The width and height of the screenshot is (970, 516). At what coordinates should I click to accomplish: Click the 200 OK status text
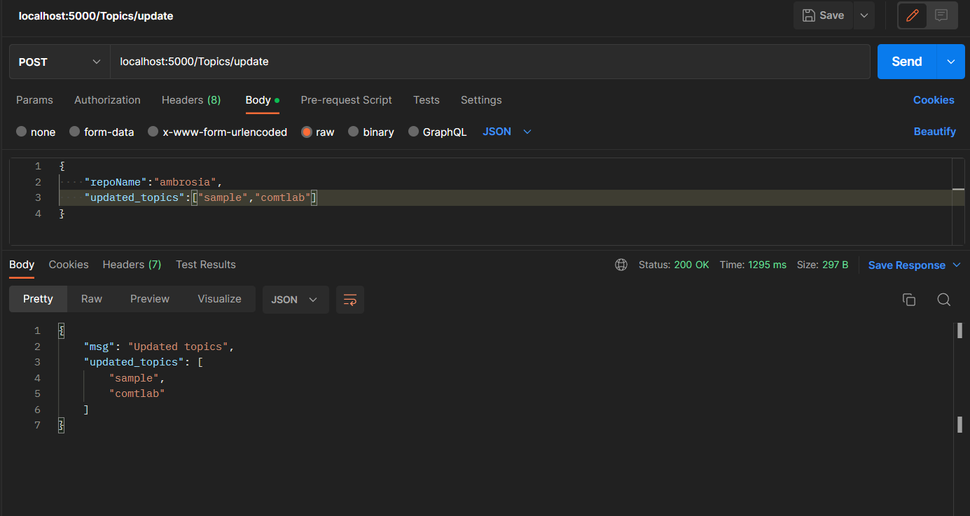click(x=692, y=265)
